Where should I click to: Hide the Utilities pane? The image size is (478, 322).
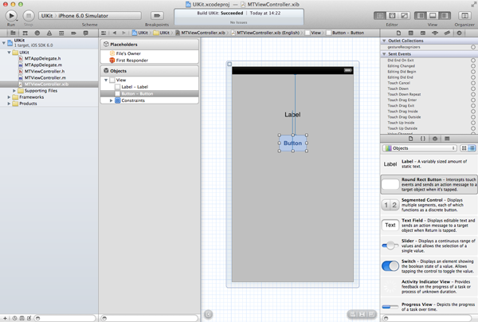[x=445, y=16]
